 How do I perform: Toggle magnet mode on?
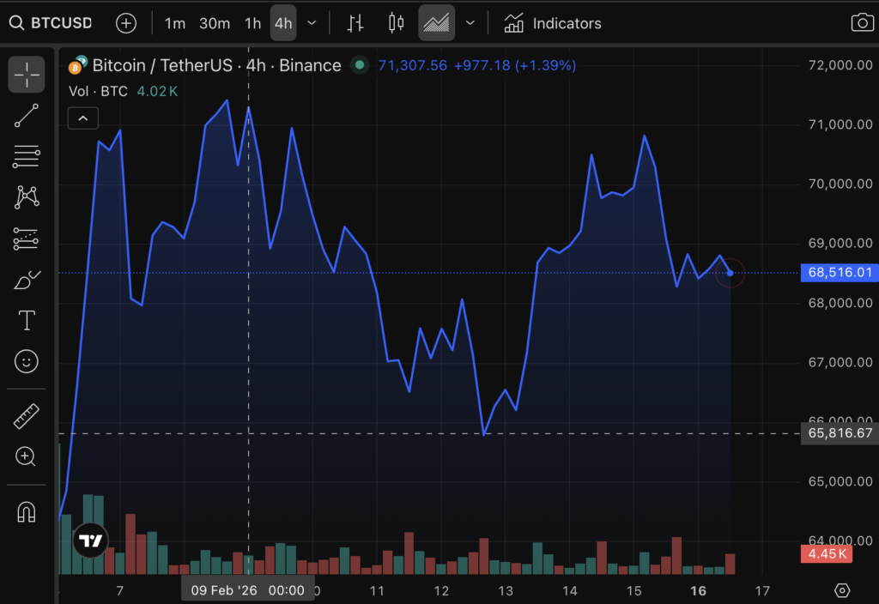(x=27, y=512)
